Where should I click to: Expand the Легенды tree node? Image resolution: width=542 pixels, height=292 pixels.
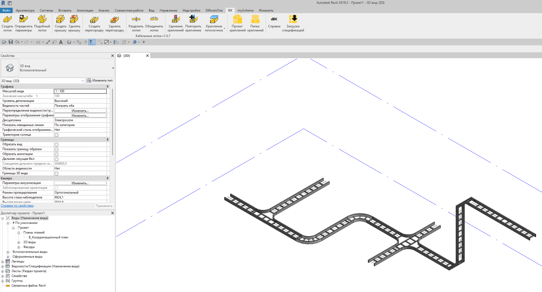(3, 261)
